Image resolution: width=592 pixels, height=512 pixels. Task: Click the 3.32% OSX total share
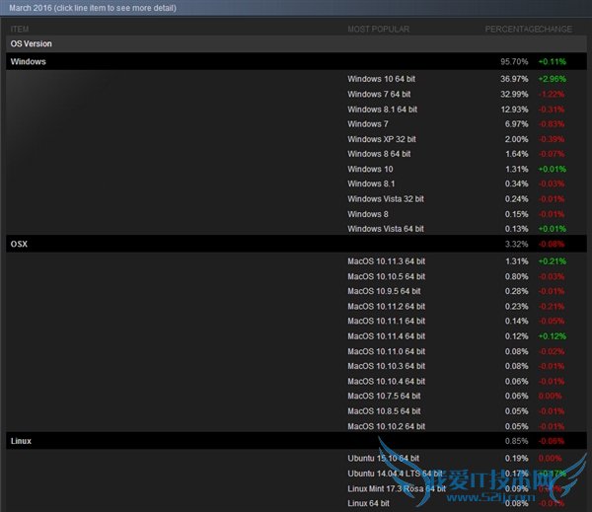pos(516,245)
